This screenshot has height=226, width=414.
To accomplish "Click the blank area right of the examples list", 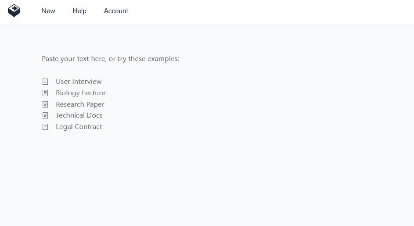I will click(263, 104).
